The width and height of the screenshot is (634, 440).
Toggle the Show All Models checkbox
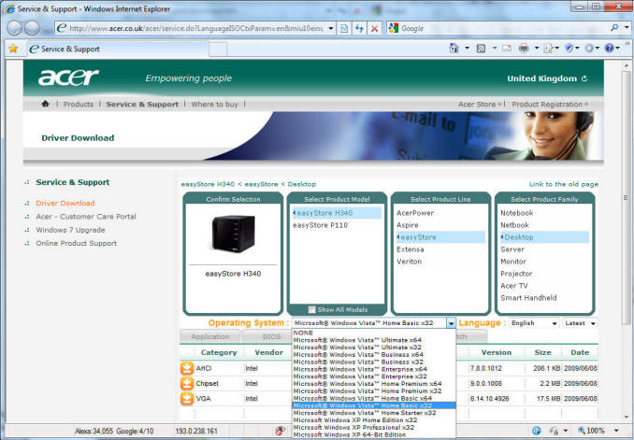click(312, 309)
